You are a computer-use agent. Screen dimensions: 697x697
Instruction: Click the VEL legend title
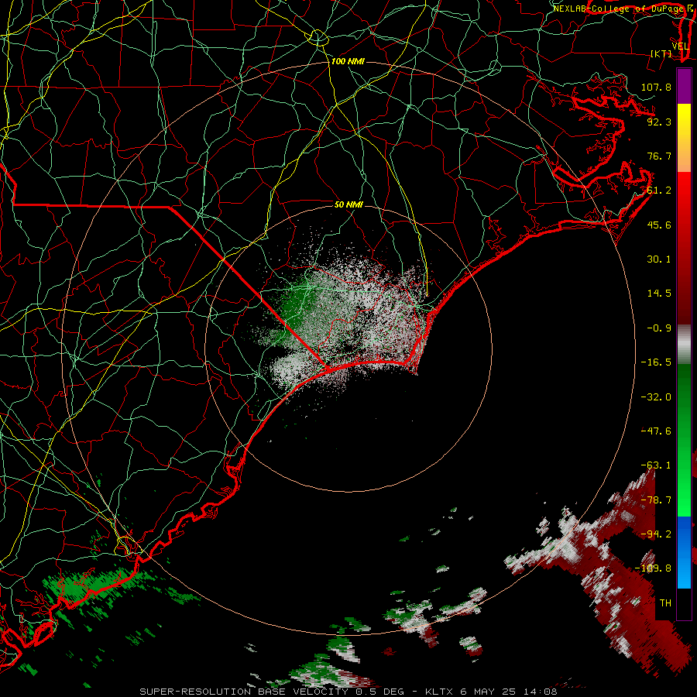(x=680, y=46)
